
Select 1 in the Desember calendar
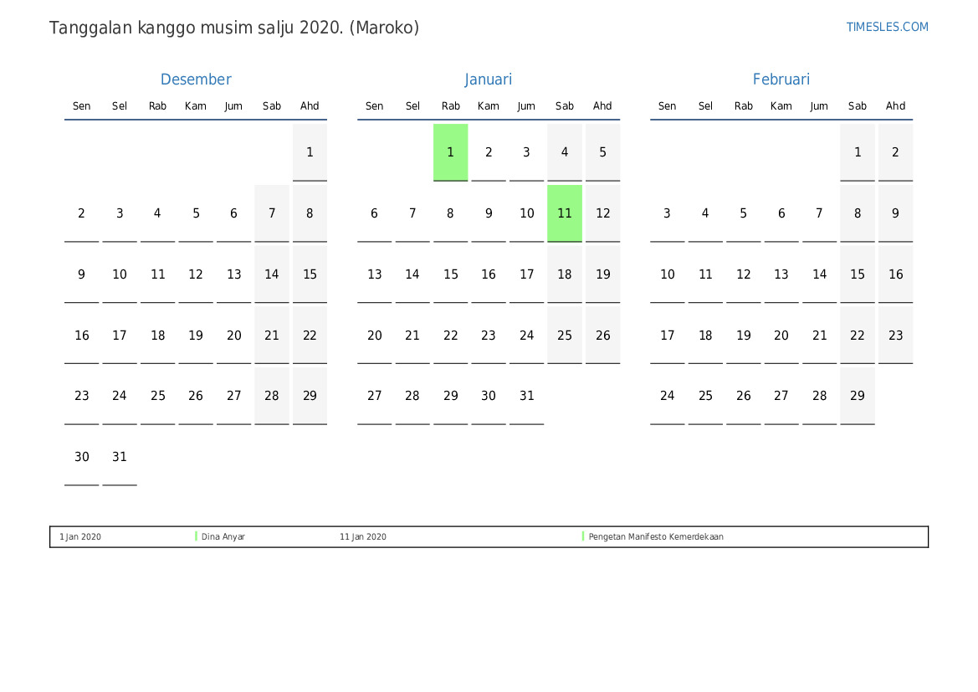[310, 152]
